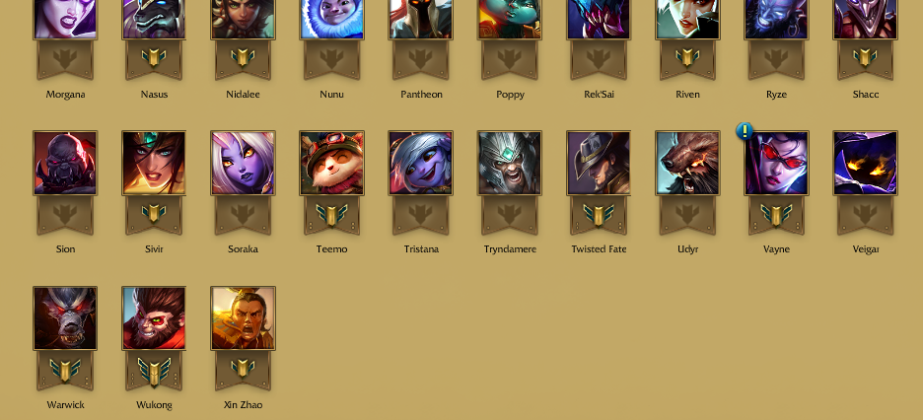The image size is (923, 420).
Task: Click Nasus mastery emblem icon
Action: [154, 58]
